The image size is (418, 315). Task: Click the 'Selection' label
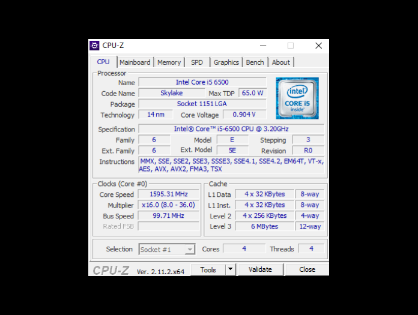pos(119,249)
